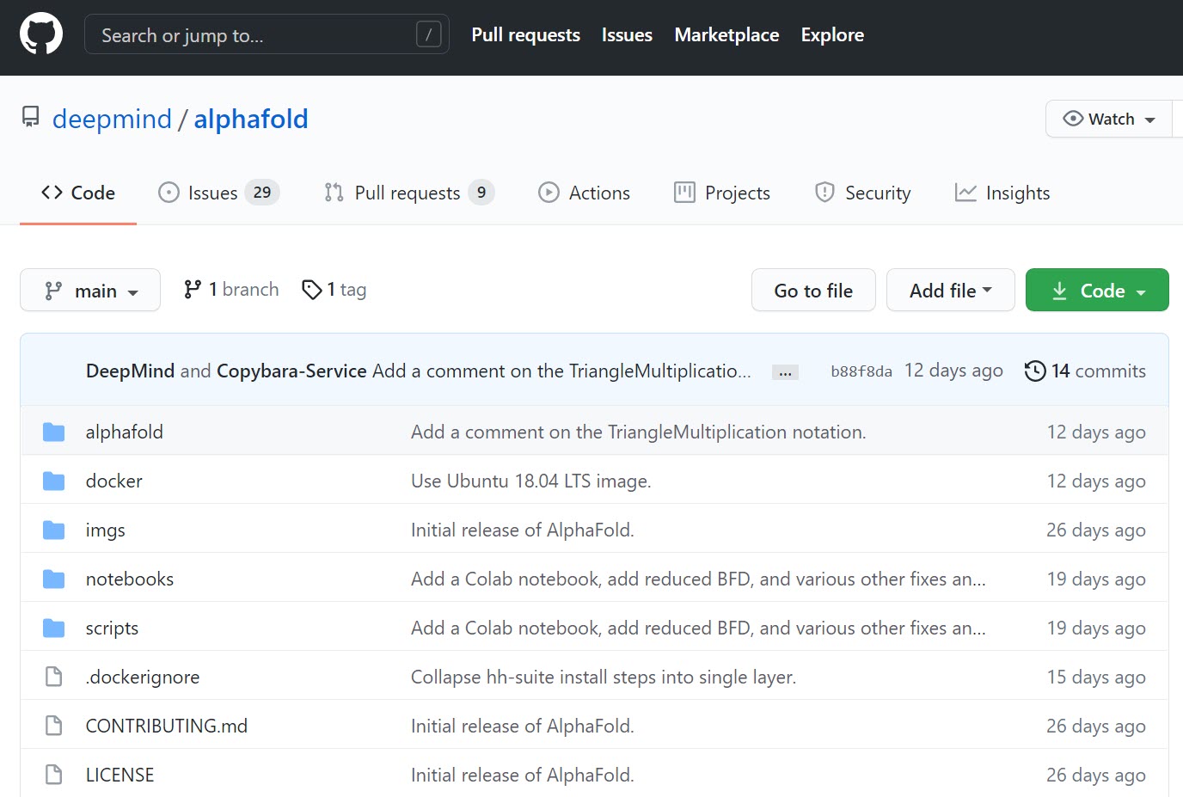
Task: Click the slash shortcut key icon in search
Action: tap(428, 34)
